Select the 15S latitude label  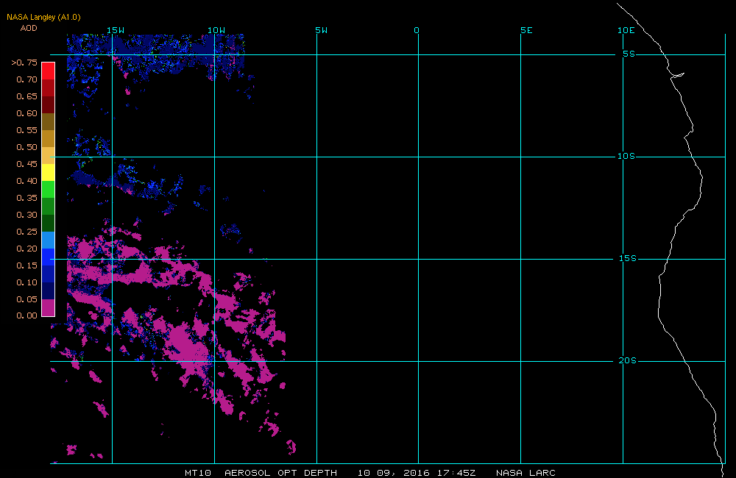click(628, 258)
